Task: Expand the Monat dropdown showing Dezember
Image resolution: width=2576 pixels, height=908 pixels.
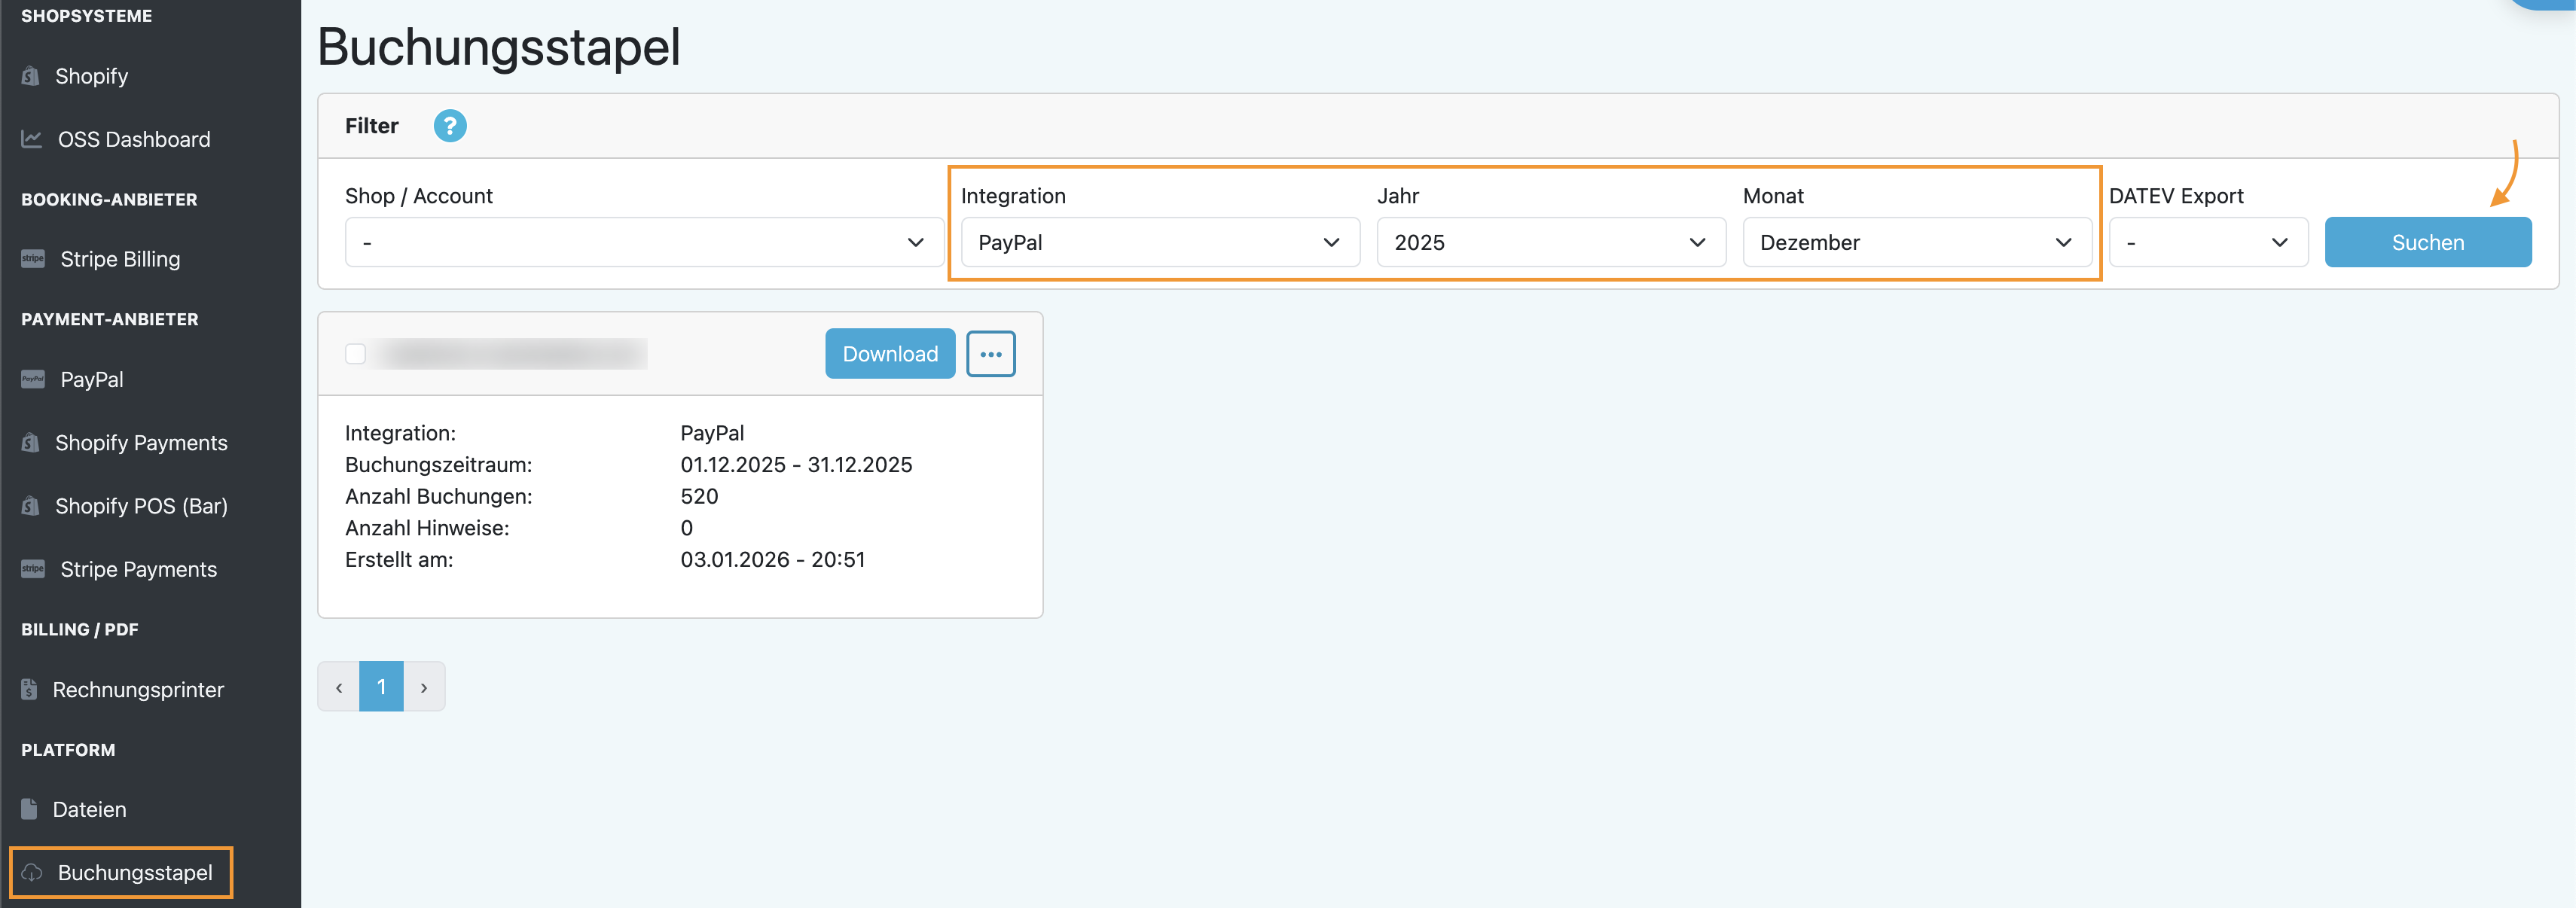Action: [x=1916, y=243]
